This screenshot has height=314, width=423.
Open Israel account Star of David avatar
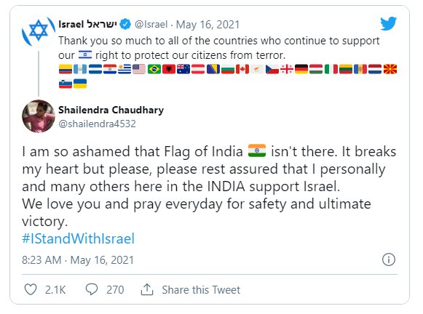(x=39, y=31)
